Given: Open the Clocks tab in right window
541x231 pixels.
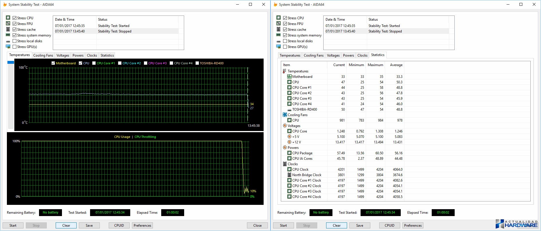Looking at the screenshot, I should pyautogui.click(x=362, y=55).
